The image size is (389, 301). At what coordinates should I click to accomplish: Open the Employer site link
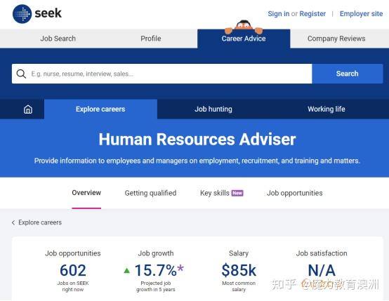[x=361, y=14]
